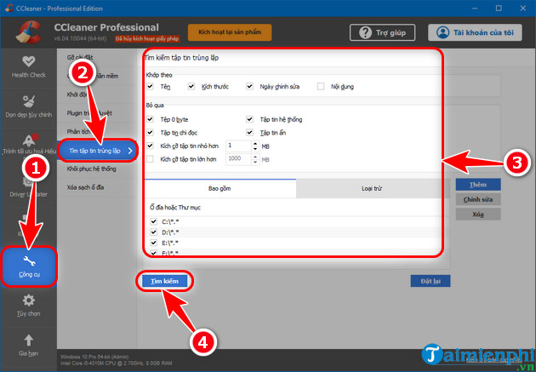The width and height of the screenshot is (536, 372).
Task: Click Đã hủy kích hoạt giấy phép label
Action: (x=147, y=38)
